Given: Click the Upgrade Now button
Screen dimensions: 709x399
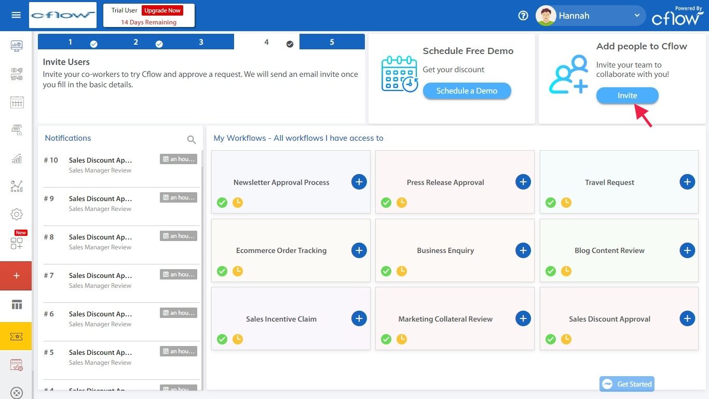Looking at the screenshot, I should (x=162, y=10).
